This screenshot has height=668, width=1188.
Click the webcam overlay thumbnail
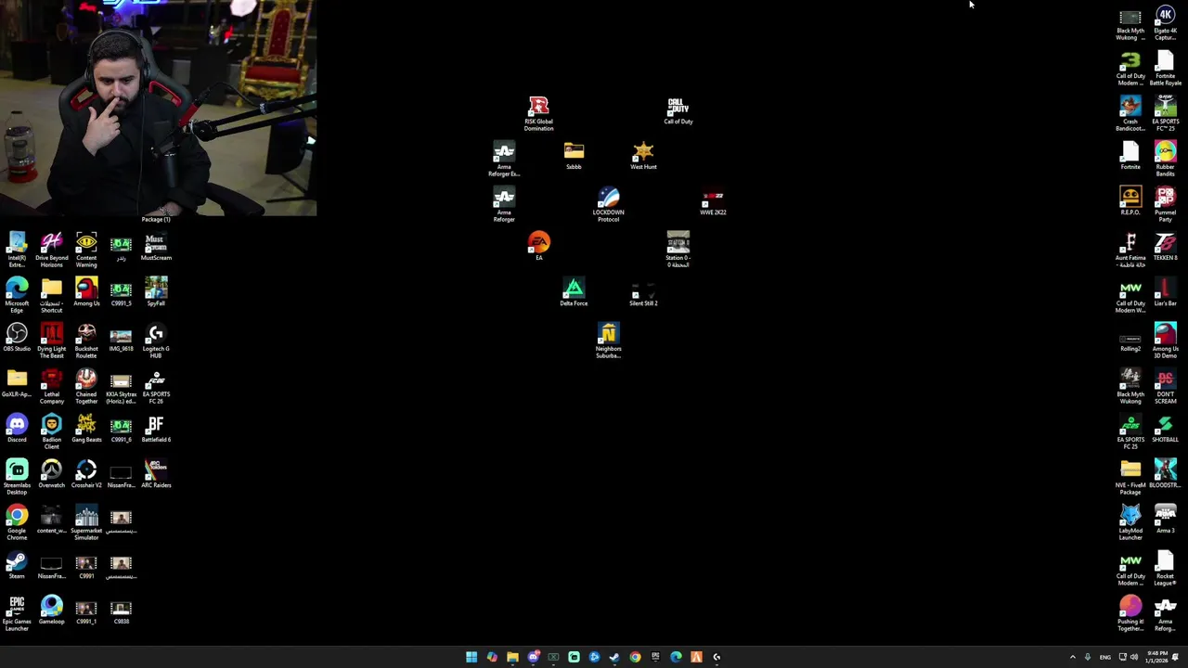[158, 108]
